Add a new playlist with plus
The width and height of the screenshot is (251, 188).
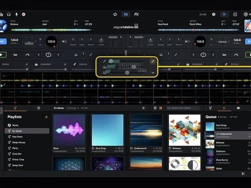(46, 117)
